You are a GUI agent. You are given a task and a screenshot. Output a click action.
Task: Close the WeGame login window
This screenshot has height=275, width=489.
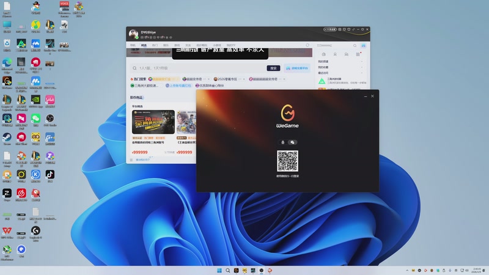pos(372,96)
